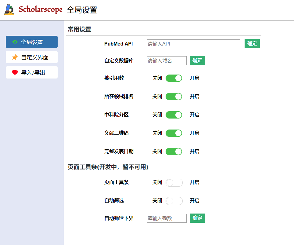Turn on the 自动筛选 switch
The width and height of the screenshot is (294, 245).
click(174, 201)
